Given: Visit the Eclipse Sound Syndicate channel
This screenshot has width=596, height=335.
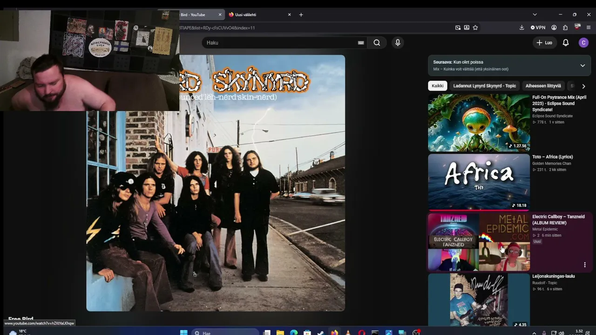Looking at the screenshot, I should point(553,116).
